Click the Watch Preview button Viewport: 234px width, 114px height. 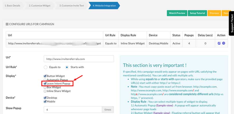[x=177, y=13]
